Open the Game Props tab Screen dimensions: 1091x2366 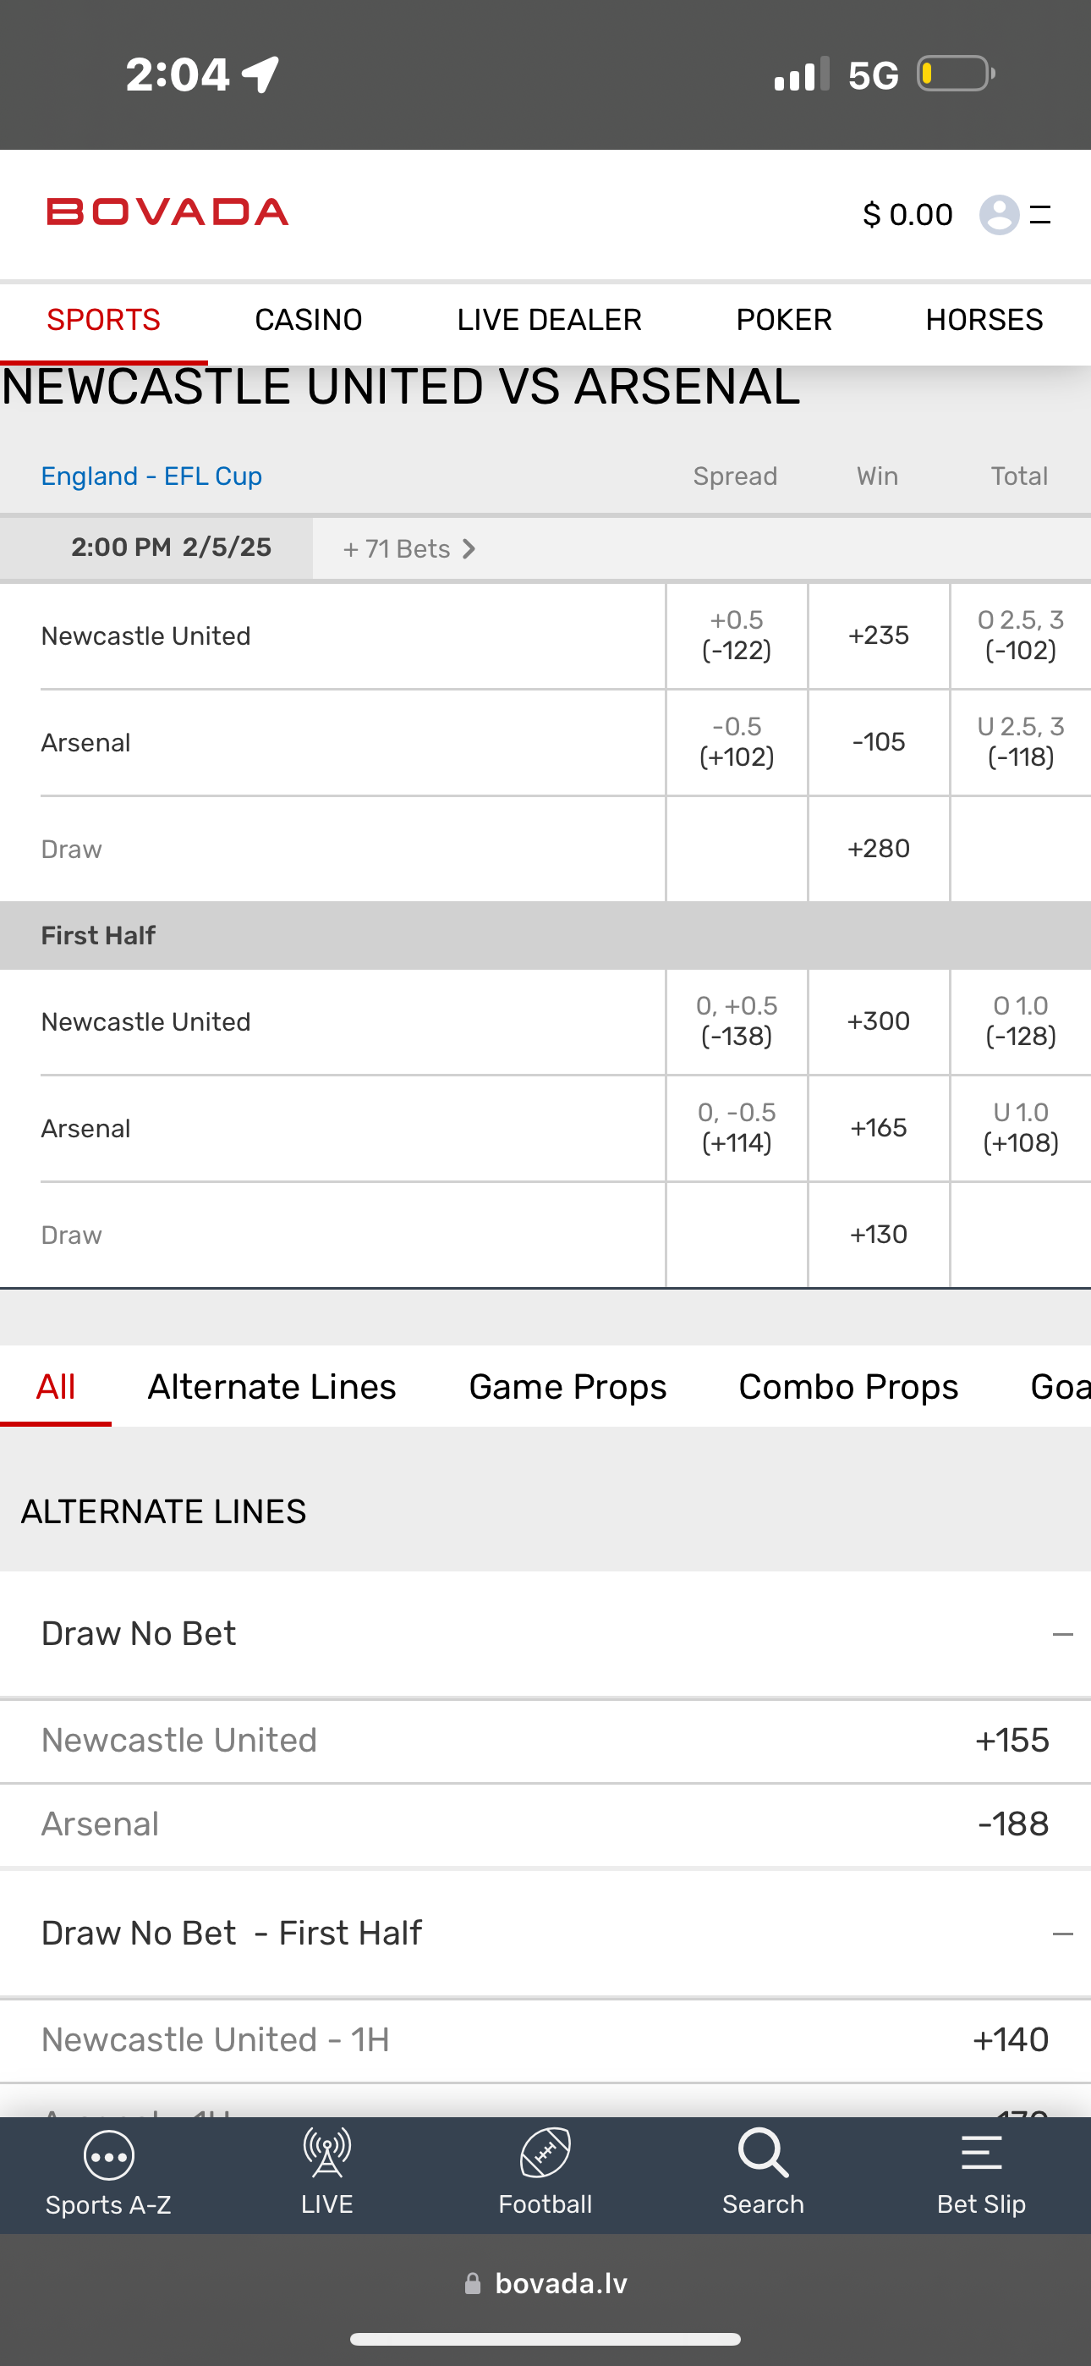click(x=567, y=1387)
